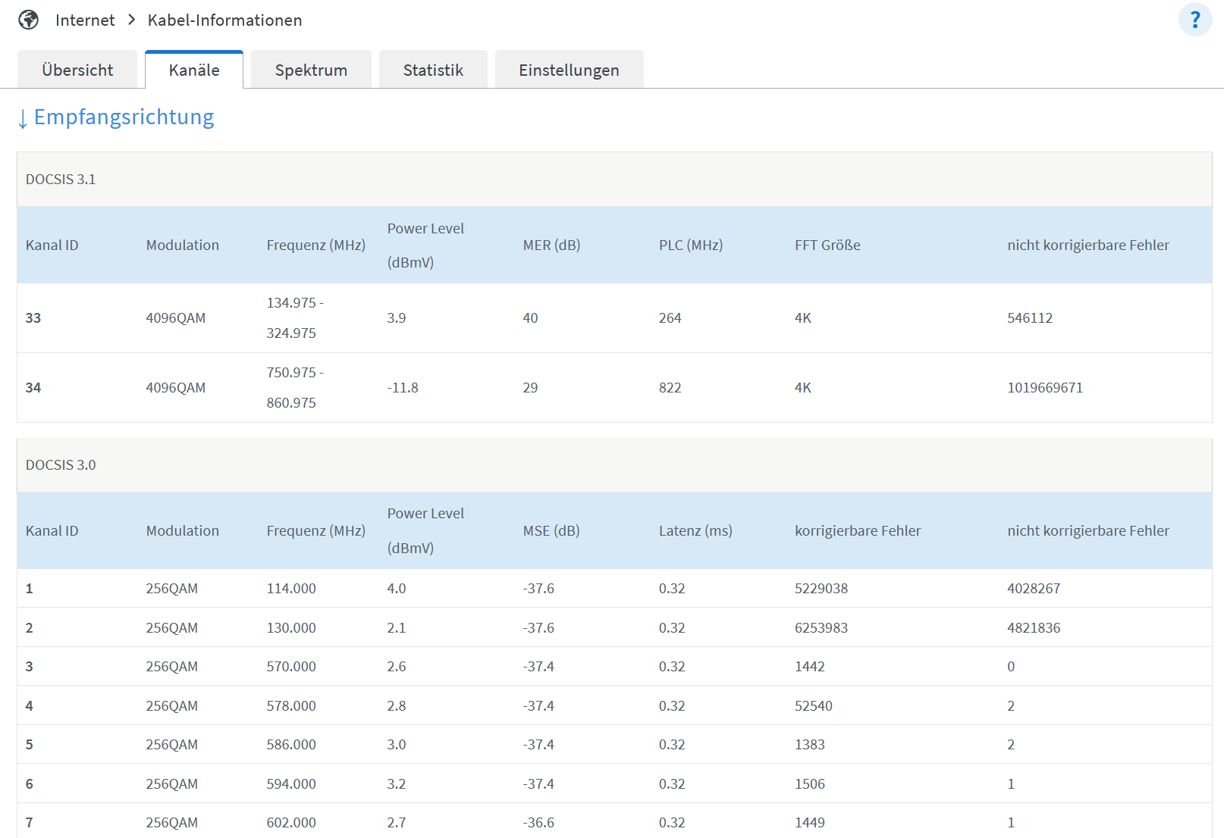1224x838 pixels.
Task: Select channel 33 row ID
Action: point(33,318)
